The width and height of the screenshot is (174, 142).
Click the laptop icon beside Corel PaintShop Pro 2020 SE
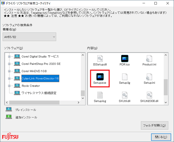point(17,64)
